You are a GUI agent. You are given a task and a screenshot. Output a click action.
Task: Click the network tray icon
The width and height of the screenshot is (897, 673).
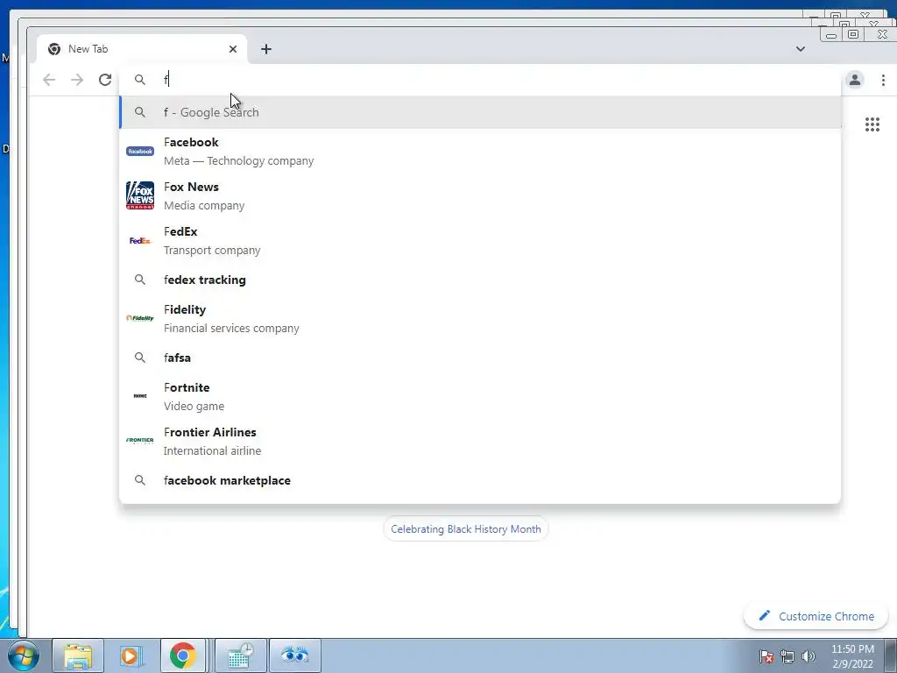tap(788, 656)
